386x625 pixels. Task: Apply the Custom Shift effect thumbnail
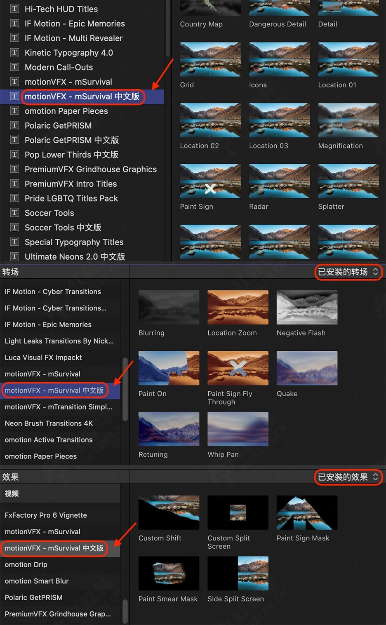169,512
